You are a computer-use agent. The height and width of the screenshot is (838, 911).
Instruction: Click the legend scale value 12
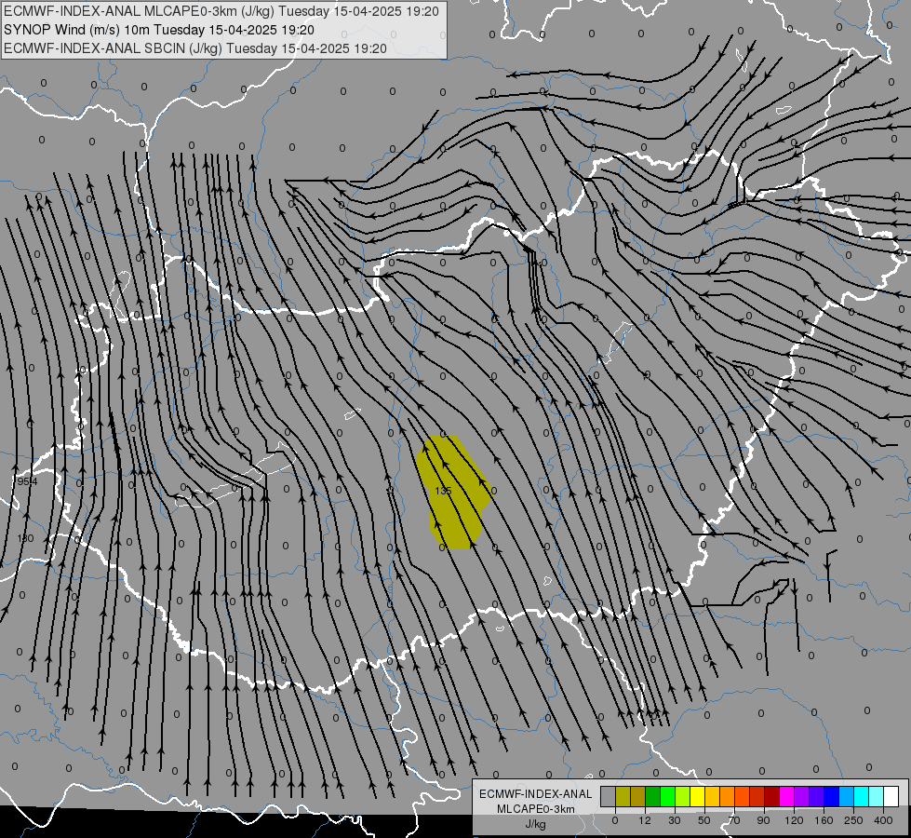645,820
